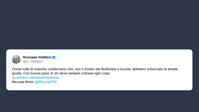Follow the quotidiano.net/salute/benesse… link
This screenshot has width=199, height=112.
tap(37, 78)
